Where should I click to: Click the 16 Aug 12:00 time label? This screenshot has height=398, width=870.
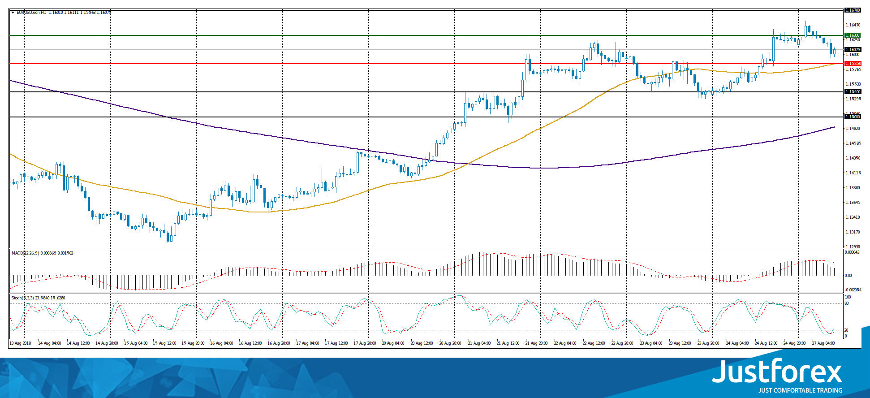[250, 343]
